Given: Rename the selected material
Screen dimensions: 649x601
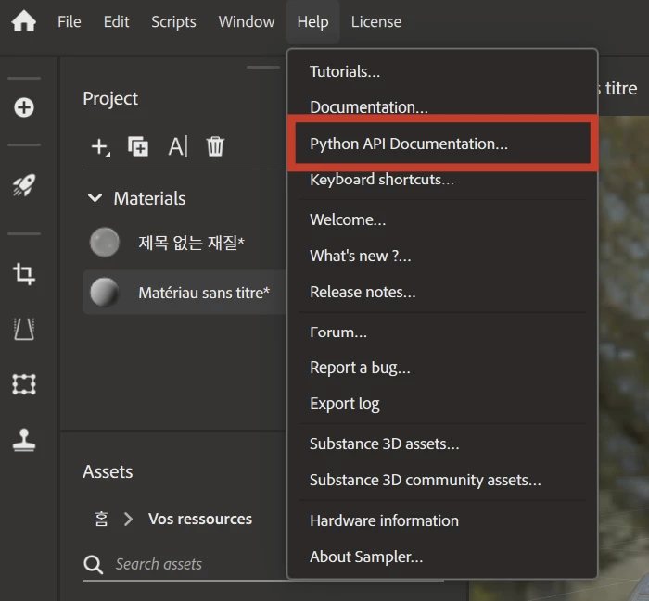Looking at the screenshot, I should pyautogui.click(x=178, y=146).
